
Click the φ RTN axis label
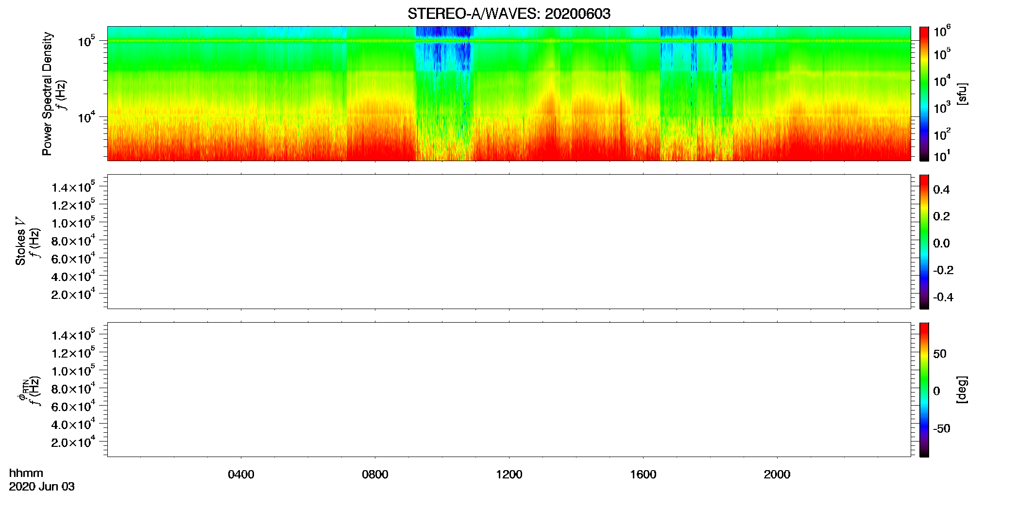(x=22, y=390)
